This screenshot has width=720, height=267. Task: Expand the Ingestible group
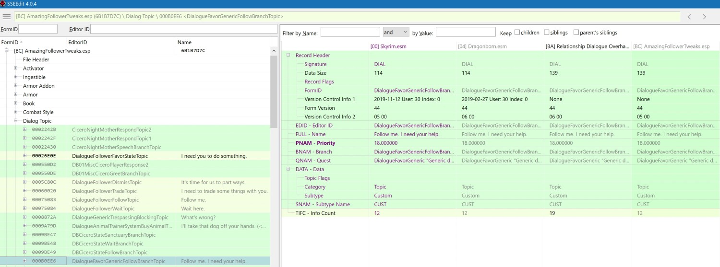16,77
